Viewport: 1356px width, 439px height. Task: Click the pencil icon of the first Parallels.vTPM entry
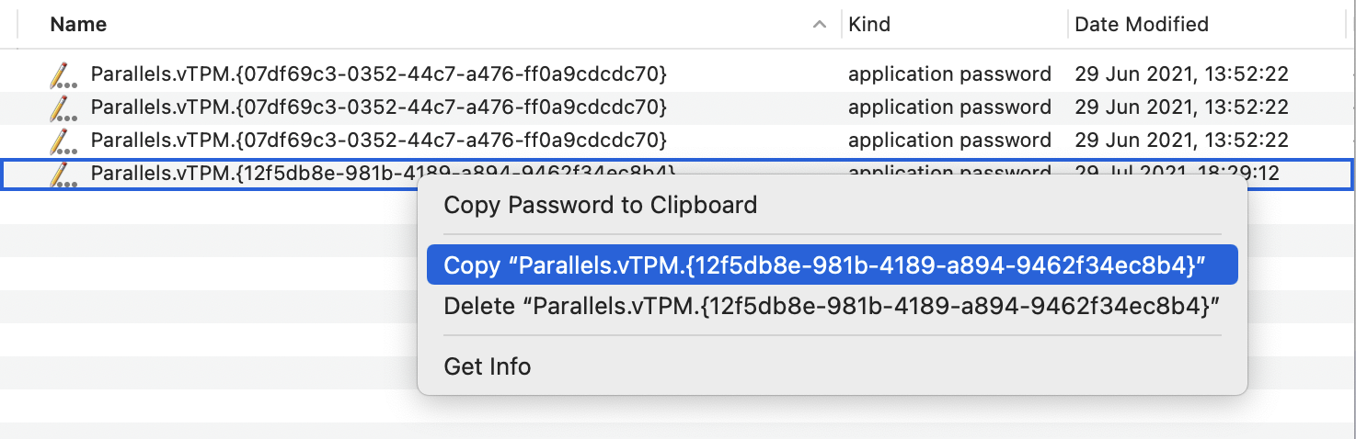click(62, 74)
